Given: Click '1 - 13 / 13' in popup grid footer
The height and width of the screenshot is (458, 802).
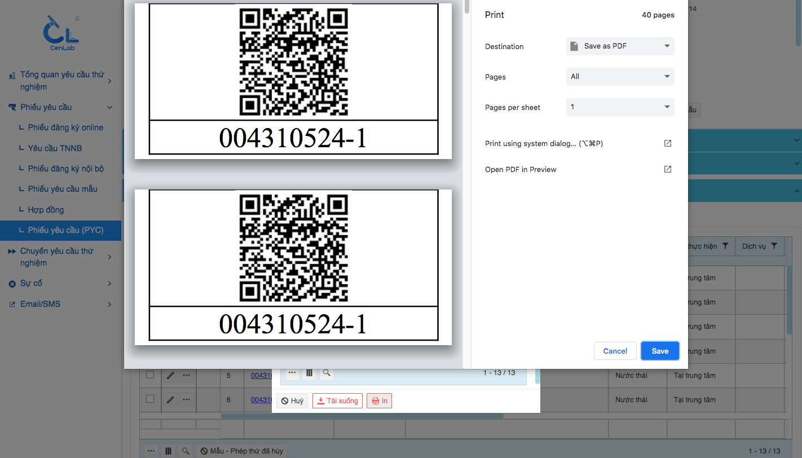Looking at the screenshot, I should [x=499, y=373].
